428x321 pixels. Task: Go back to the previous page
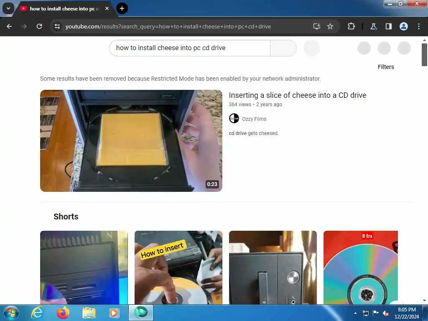tap(9, 26)
